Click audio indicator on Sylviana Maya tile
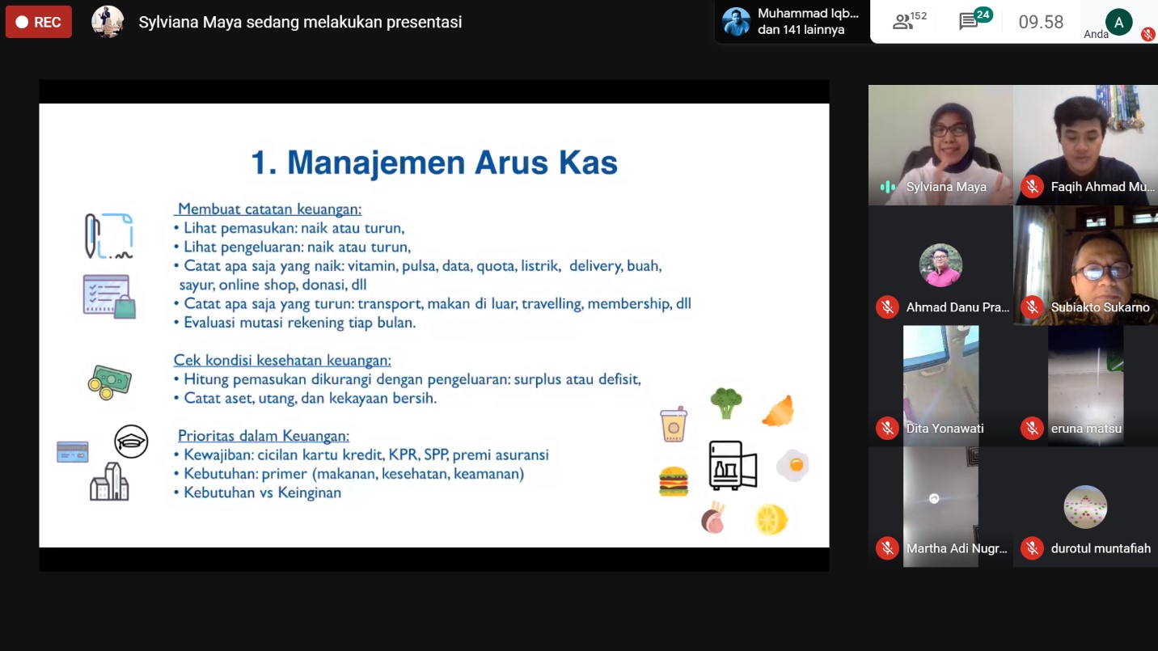1158x651 pixels. (x=887, y=187)
